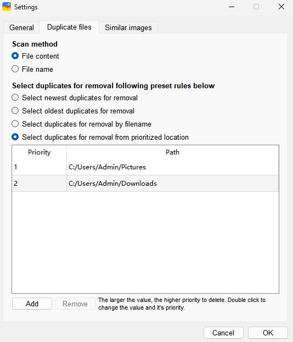Click the Path column header
The image size is (293, 342).
172,152
